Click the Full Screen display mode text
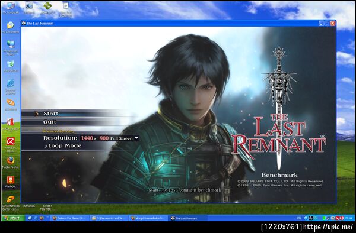This screenshot has width=356, height=233. click(121, 138)
